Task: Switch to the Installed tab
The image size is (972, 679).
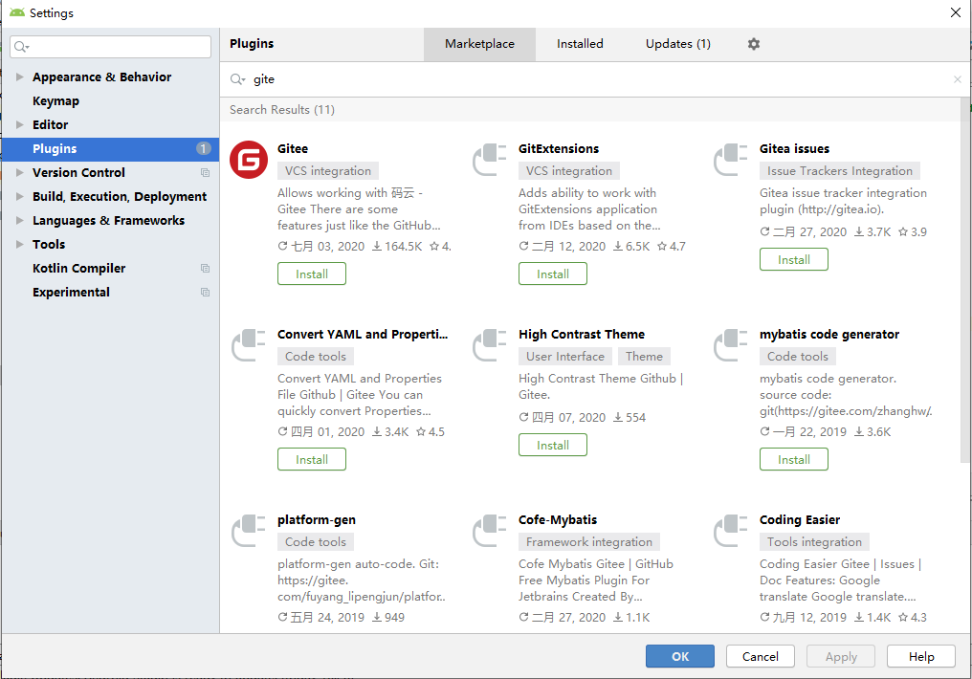Action: [580, 44]
